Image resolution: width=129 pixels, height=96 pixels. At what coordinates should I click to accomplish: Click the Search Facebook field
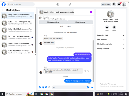point(21,4)
